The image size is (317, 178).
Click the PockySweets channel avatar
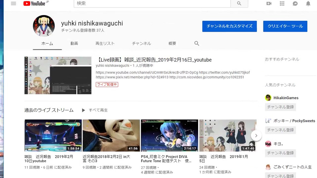tap(268, 121)
